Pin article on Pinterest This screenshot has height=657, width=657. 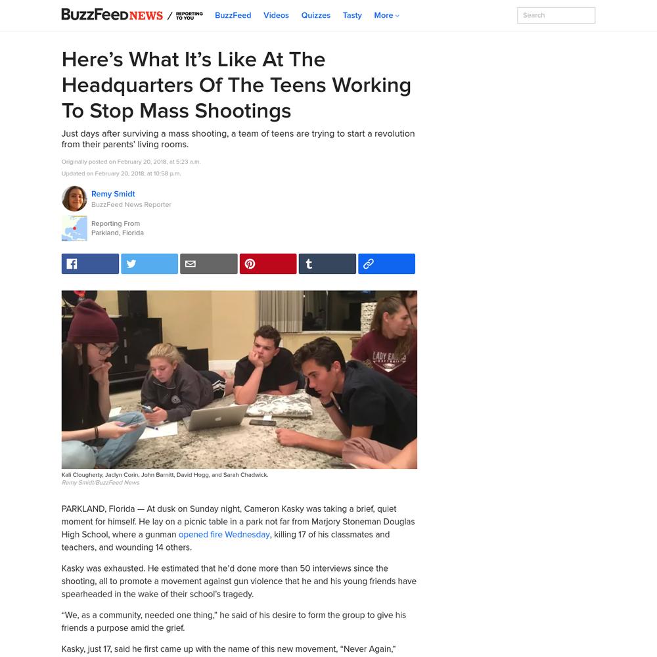click(x=268, y=263)
